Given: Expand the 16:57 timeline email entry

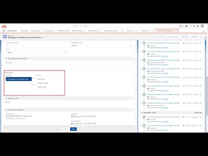Looking at the screenshot, I should [x=141, y=69].
